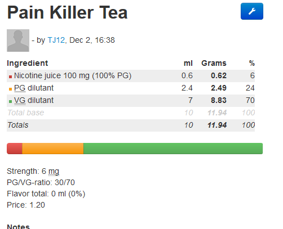The width and height of the screenshot is (283, 229).
Task: Click the Nicotine juice 100 mg row
Action: tap(131, 76)
